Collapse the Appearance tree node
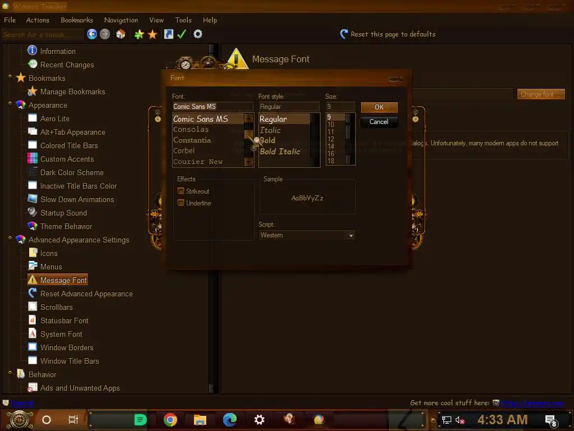The height and width of the screenshot is (431, 574). click(x=10, y=103)
